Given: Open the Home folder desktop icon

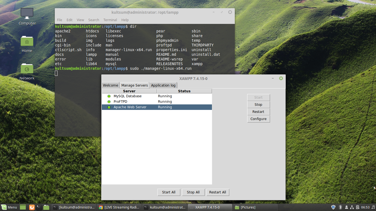Looking at the screenshot, I should pyautogui.click(x=27, y=44).
